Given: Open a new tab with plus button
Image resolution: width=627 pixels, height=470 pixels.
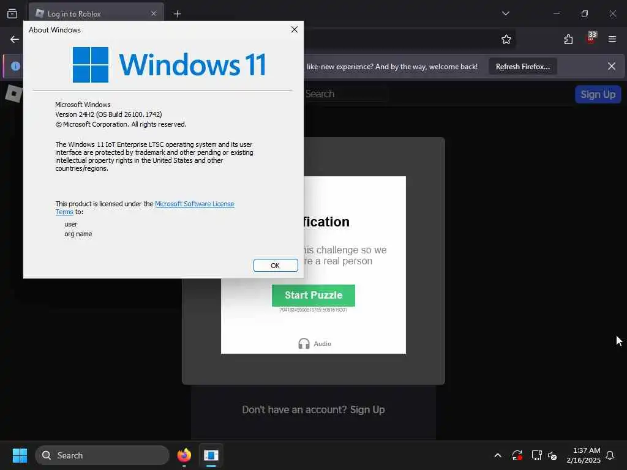Looking at the screenshot, I should point(177,14).
